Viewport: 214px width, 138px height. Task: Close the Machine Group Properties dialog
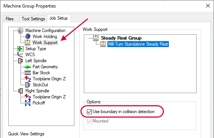point(208,6)
